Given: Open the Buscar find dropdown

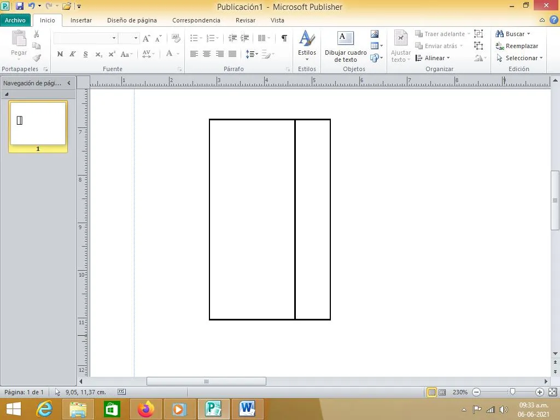Looking at the screenshot, I should point(513,34).
